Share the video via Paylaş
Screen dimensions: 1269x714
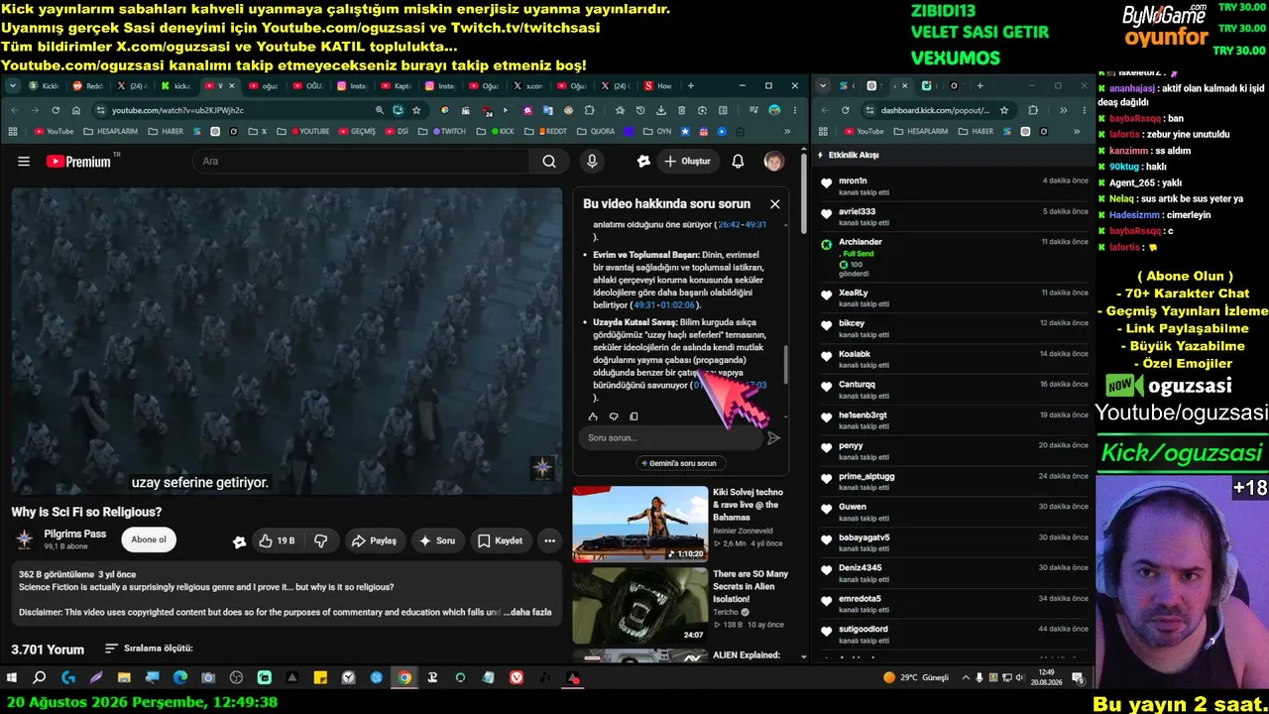click(x=375, y=540)
